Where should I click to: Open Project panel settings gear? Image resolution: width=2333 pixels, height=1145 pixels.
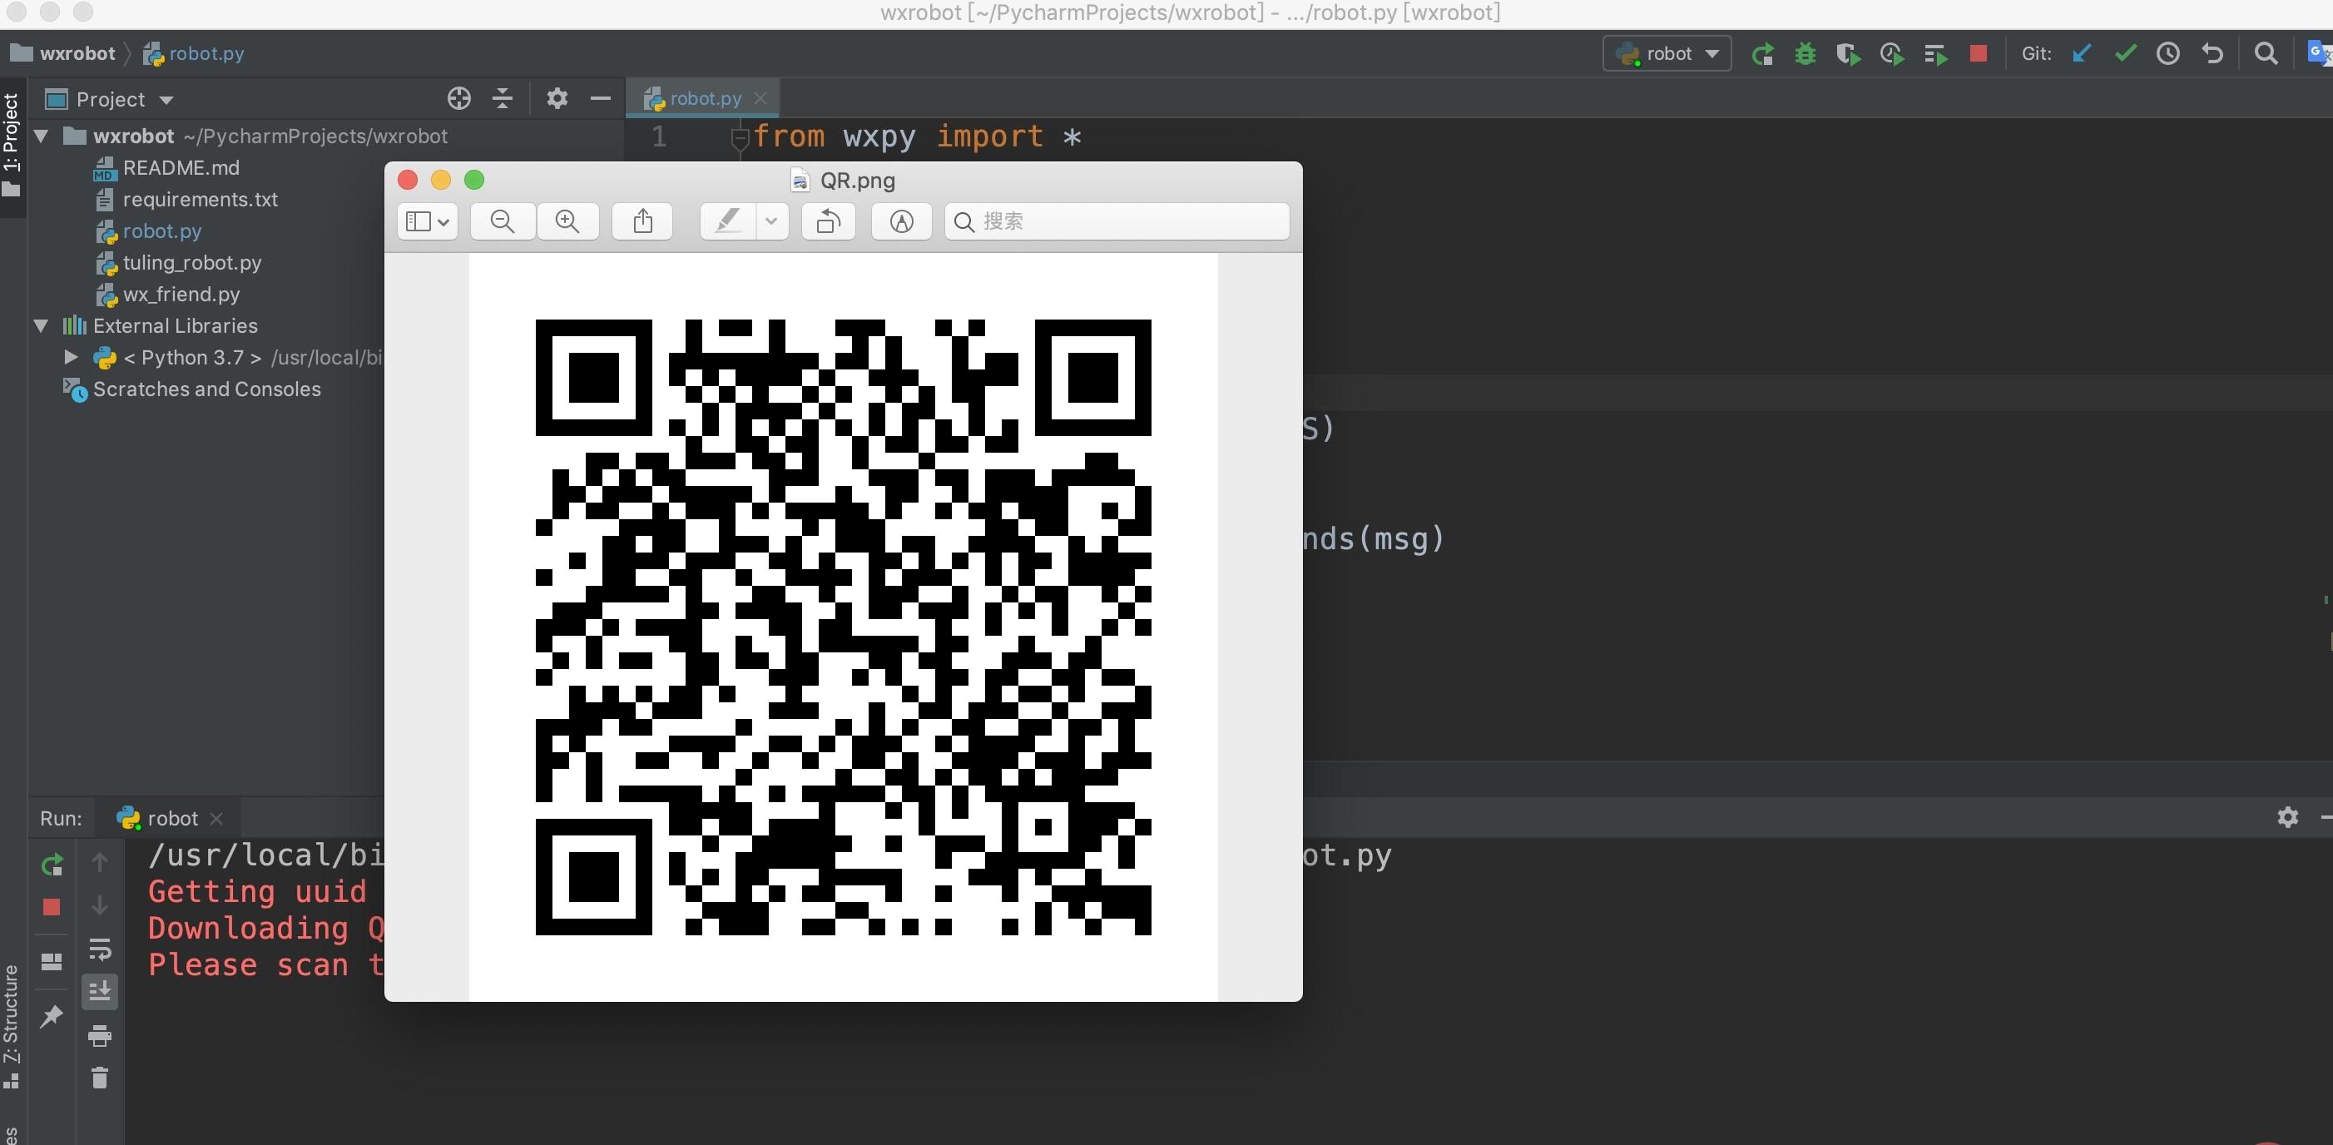point(557,99)
